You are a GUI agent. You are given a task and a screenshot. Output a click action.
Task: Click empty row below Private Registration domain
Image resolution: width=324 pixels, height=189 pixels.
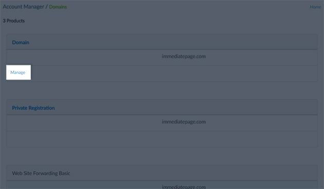[x=162, y=139]
